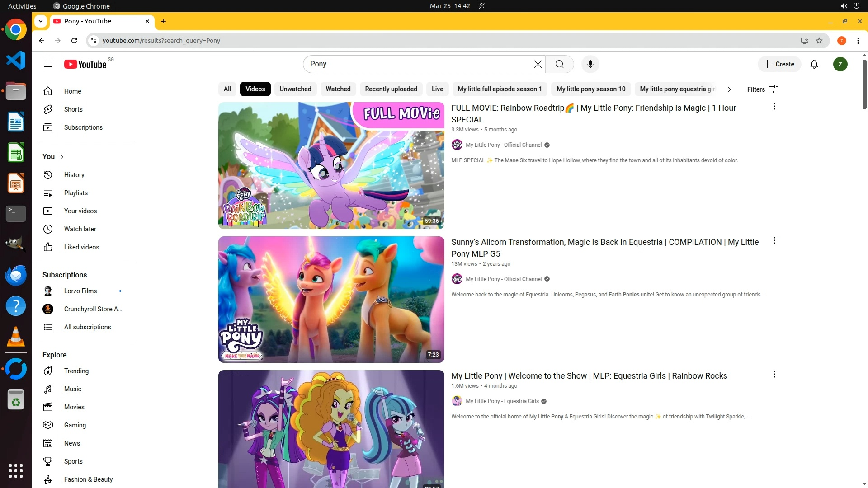
Task: Open the Chrome tab search dropdown arrow
Action: (41, 21)
